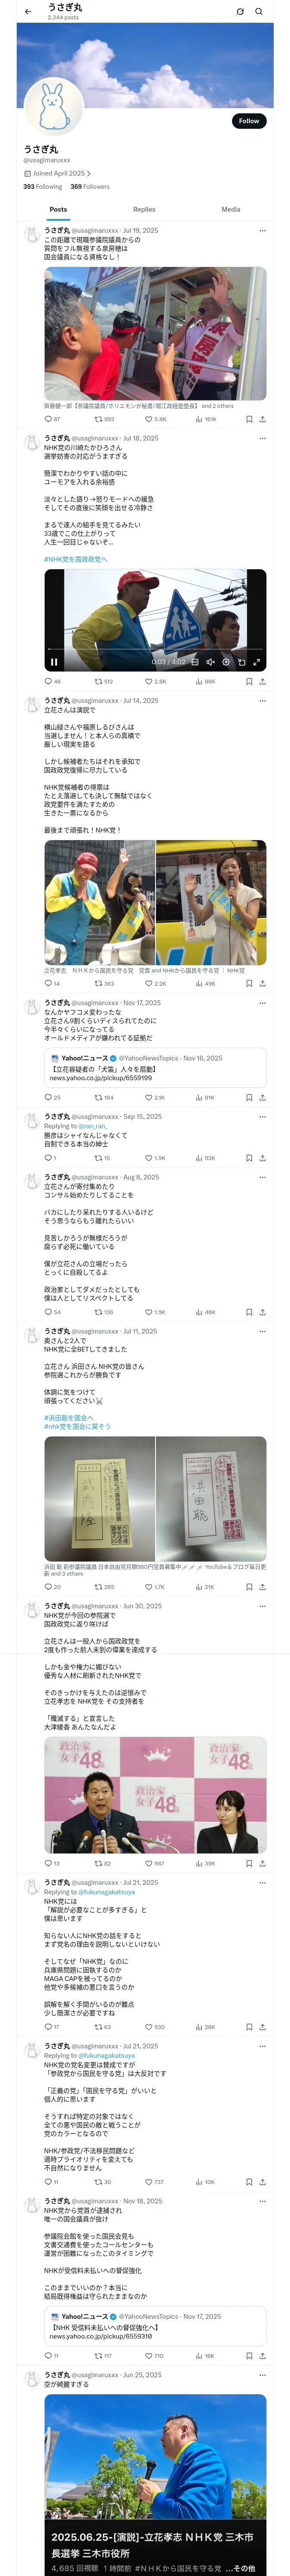Screen dimensions: 290x2576
Task: Switch to the Replies tab
Action: coord(144,209)
